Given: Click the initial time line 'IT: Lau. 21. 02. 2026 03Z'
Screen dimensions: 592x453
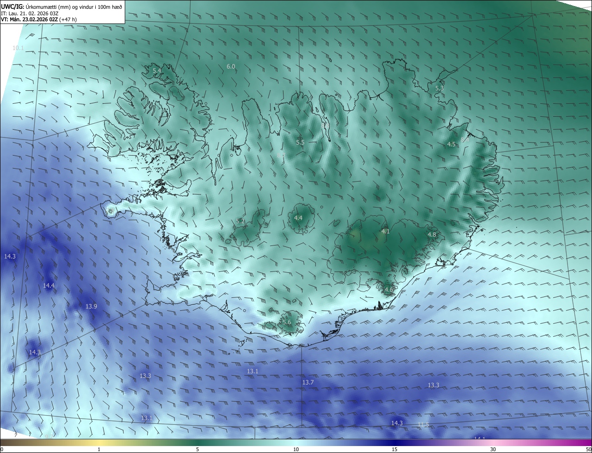Looking at the screenshot, I should [x=30, y=13].
